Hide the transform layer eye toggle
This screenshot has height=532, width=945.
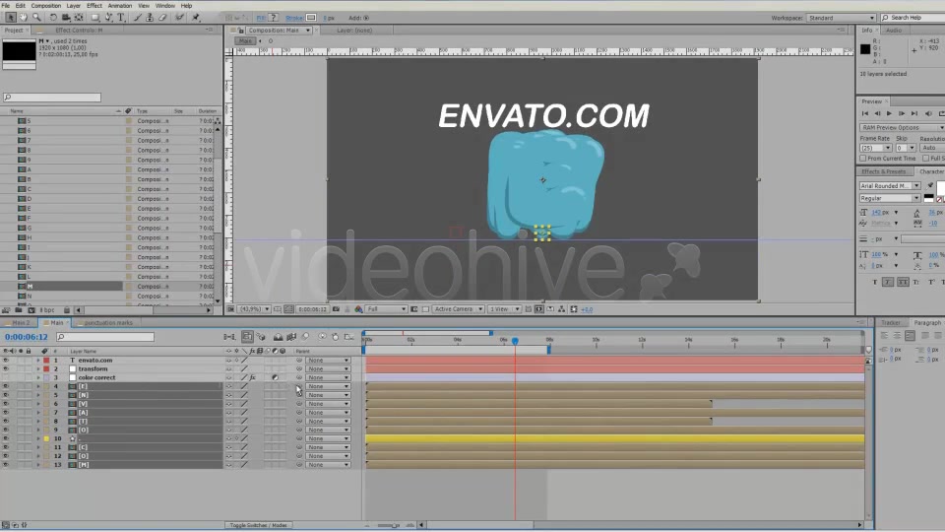coord(6,368)
